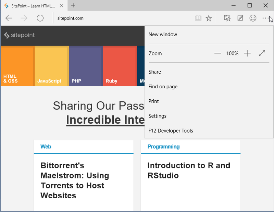Increase zoom with the plus button
The image size is (274, 212).
click(x=247, y=53)
